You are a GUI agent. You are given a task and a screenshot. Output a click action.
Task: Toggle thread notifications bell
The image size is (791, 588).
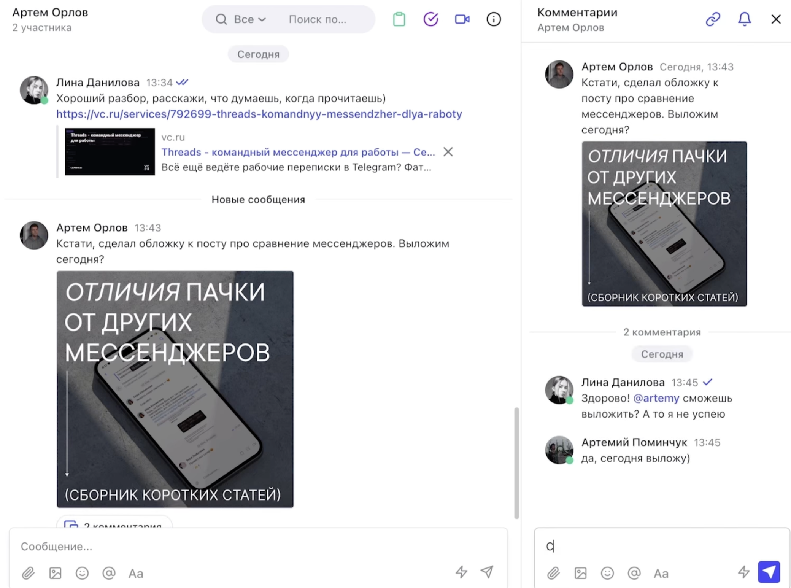click(744, 19)
